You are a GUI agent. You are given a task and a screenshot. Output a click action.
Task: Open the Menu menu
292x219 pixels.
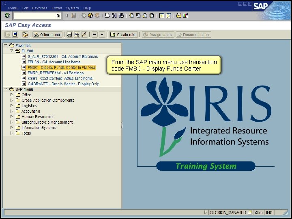[x=13, y=8]
